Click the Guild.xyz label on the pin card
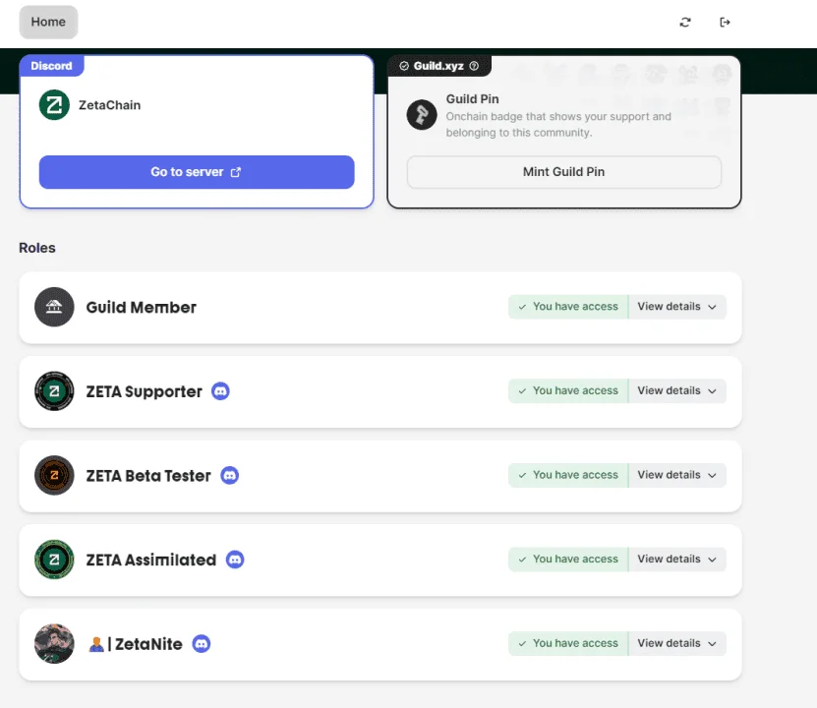This screenshot has height=708, width=817. click(x=438, y=66)
